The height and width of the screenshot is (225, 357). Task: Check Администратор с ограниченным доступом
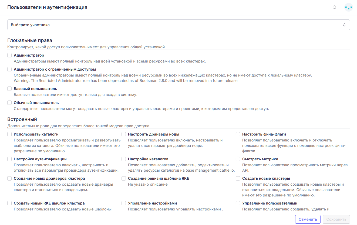9,69
